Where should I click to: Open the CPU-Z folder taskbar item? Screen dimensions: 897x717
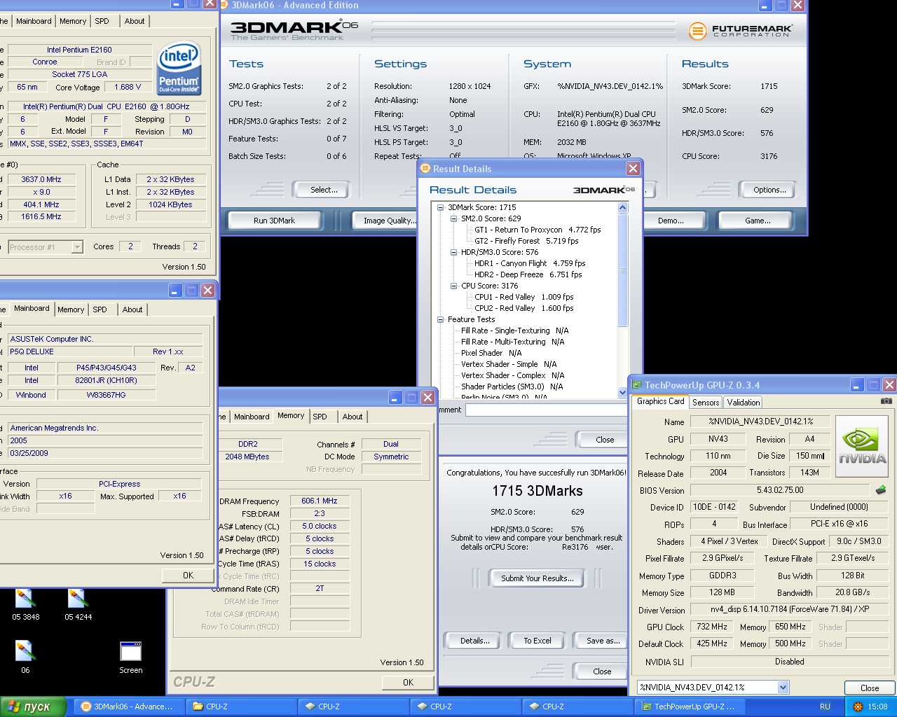coord(240,706)
